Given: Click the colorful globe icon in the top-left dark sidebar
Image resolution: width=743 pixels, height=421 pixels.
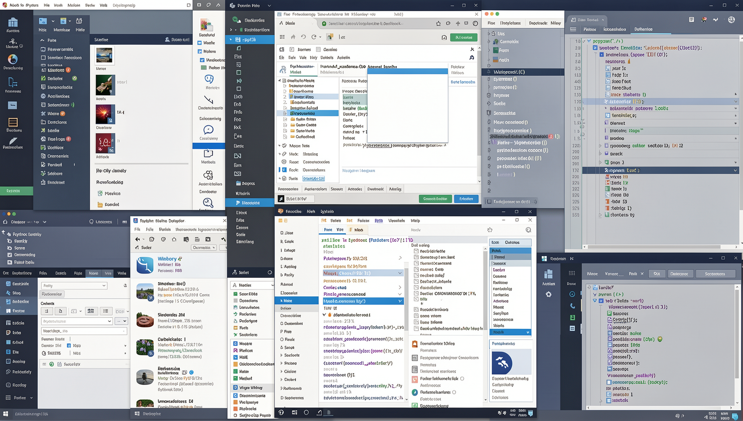Looking at the screenshot, I should click(13, 59).
